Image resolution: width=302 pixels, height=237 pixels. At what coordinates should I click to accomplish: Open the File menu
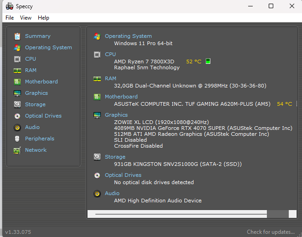click(10, 18)
